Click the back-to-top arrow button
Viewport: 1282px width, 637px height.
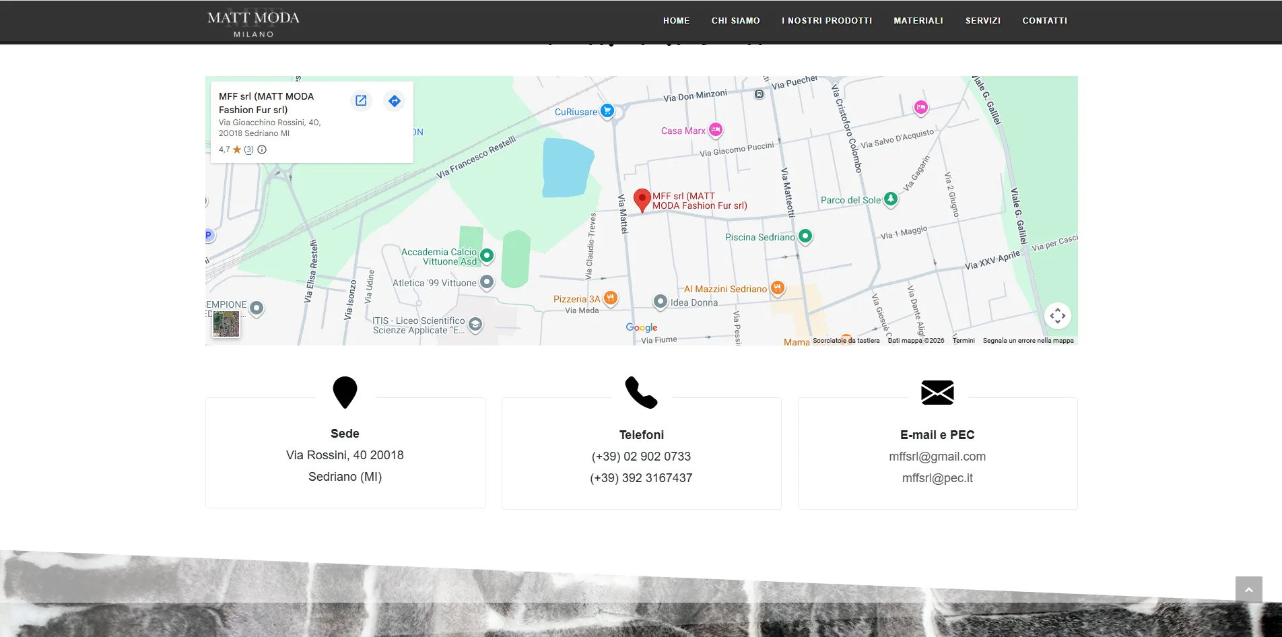1248,590
